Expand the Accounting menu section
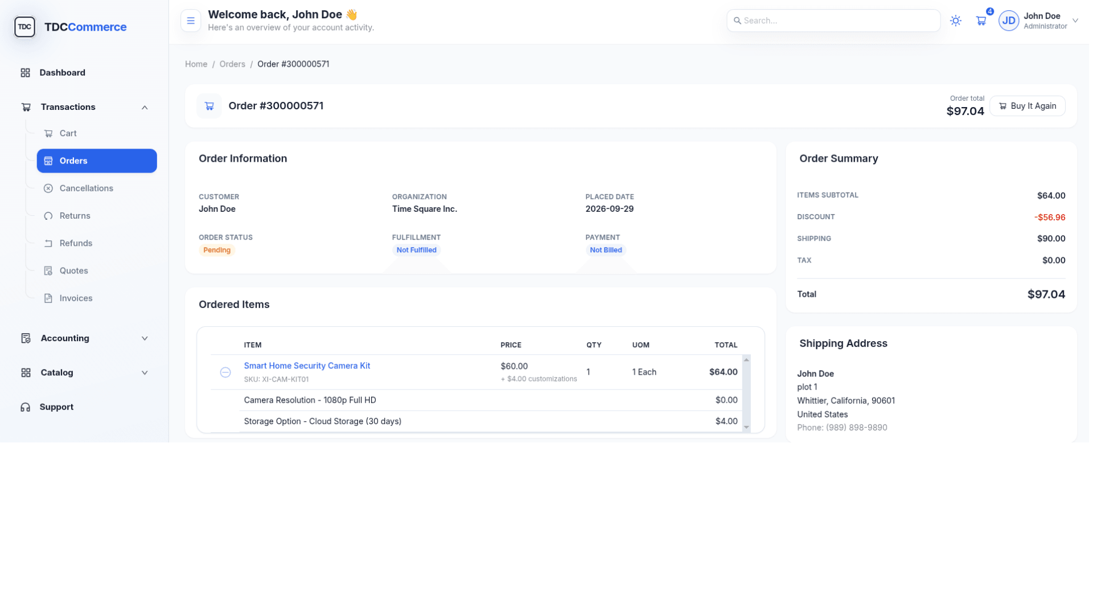The height and width of the screenshot is (615, 1093). (84, 338)
